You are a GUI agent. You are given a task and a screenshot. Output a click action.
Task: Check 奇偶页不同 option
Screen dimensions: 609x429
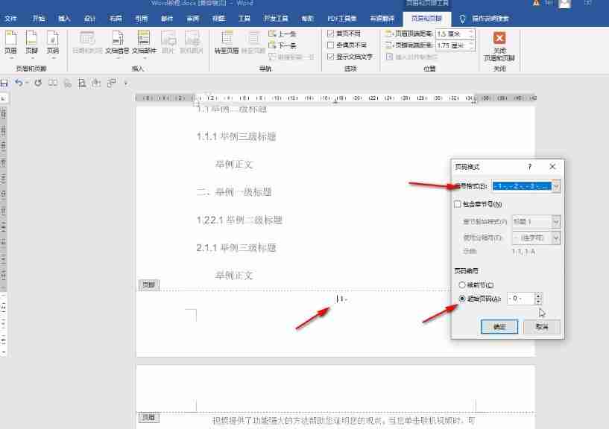click(330, 45)
